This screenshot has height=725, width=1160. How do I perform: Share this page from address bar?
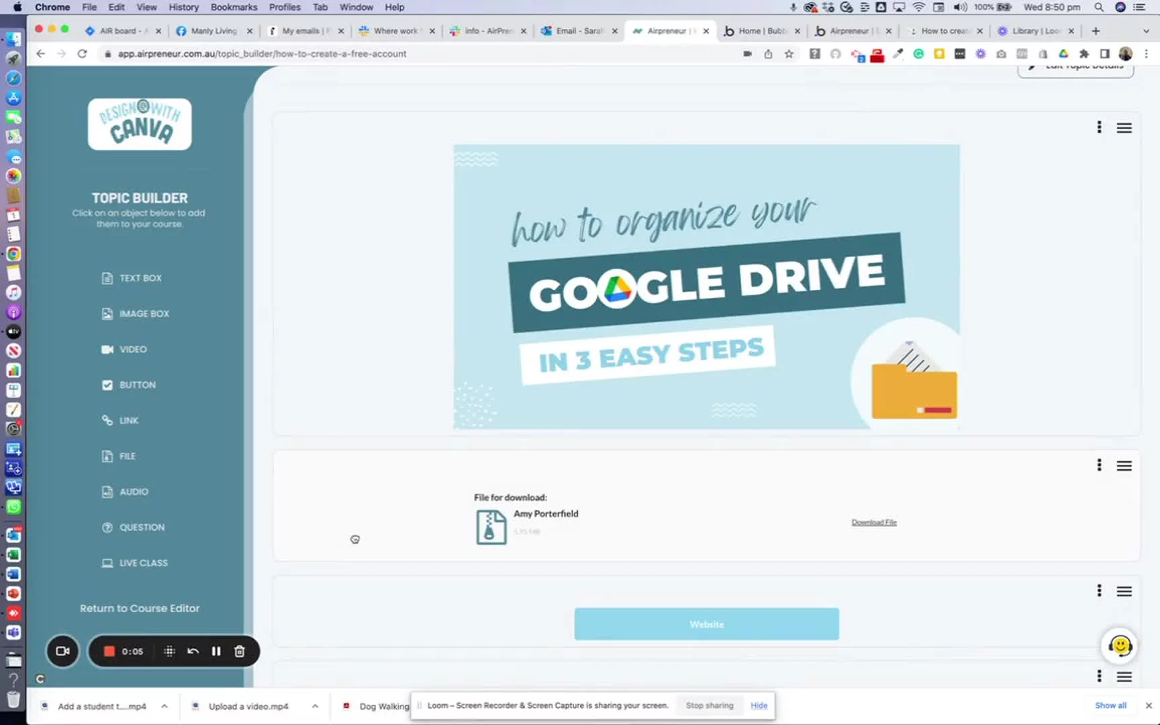(x=768, y=54)
